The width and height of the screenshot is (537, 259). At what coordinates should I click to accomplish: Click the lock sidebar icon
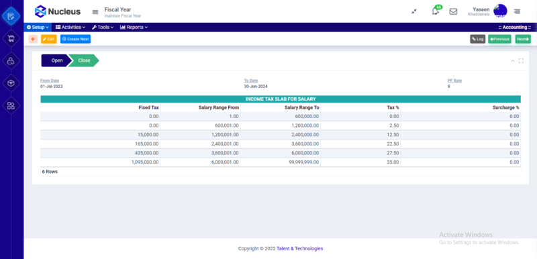[11, 61]
